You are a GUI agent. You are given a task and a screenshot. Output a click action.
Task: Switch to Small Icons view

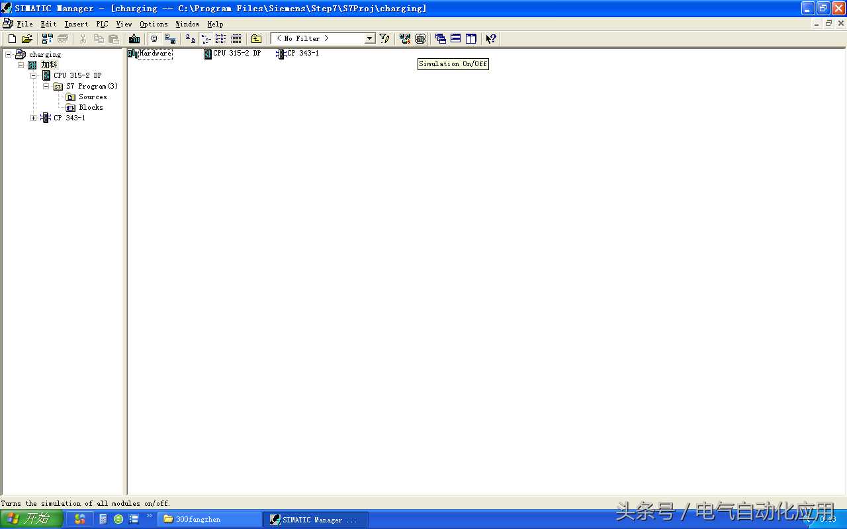[x=206, y=39]
